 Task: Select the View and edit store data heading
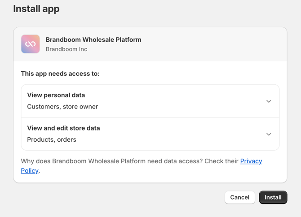click(x=63, y=128)
